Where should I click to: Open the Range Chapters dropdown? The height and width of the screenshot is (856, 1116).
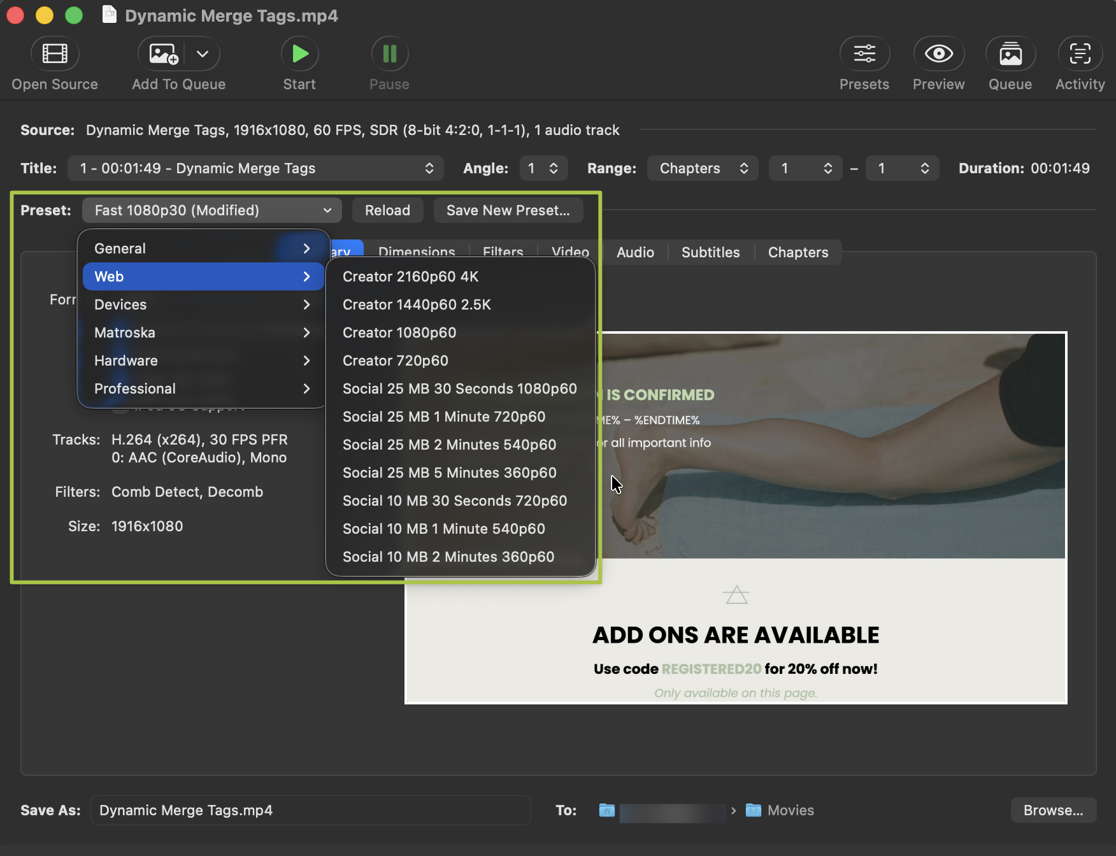[x=703, y=168]
